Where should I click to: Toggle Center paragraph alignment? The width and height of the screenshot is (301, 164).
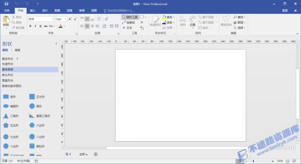[87, 26]
